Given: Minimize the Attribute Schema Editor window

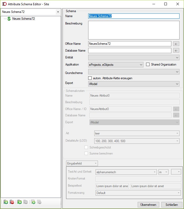Looking at the screenshot, I should click(154, 4).
